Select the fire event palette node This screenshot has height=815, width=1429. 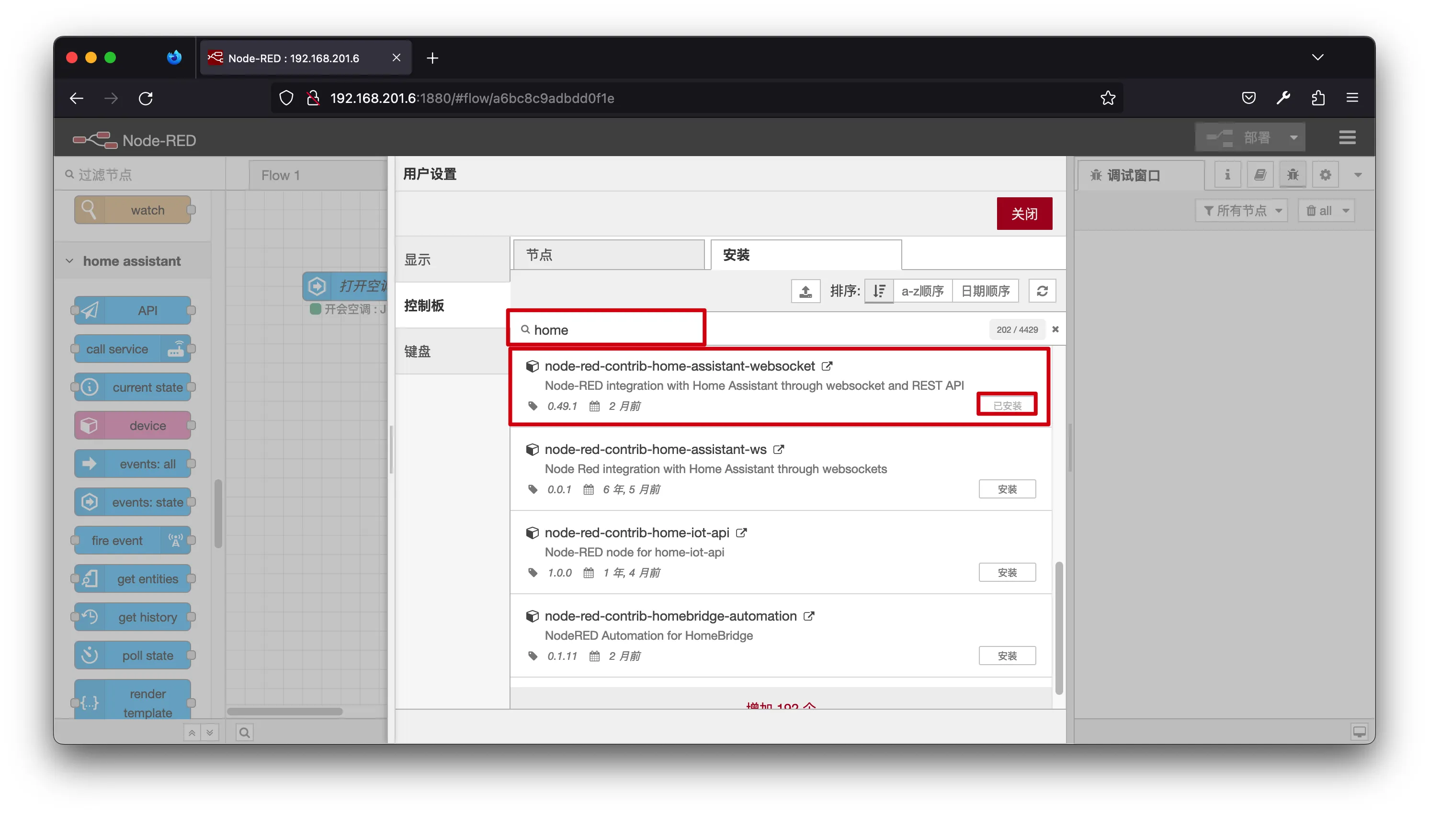[133, 541]
